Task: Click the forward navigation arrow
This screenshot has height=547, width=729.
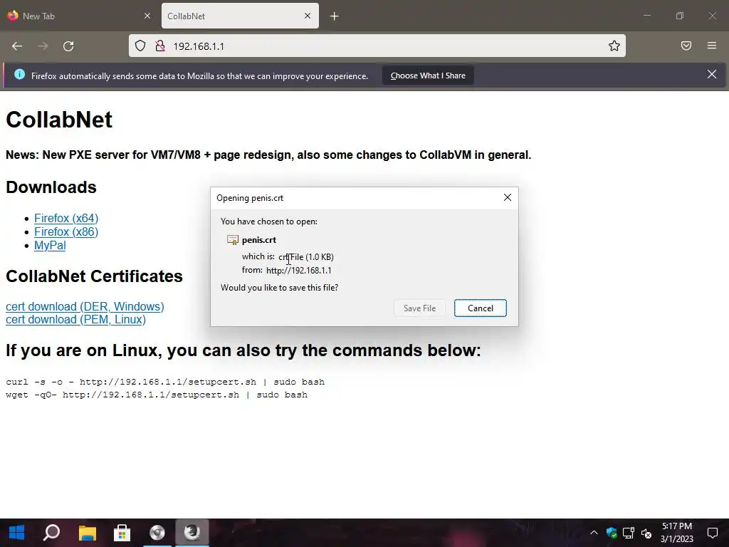Action: click(x=43, y=46)
